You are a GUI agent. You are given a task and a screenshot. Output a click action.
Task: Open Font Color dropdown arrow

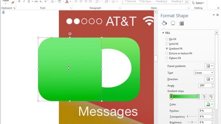point(70,1)
